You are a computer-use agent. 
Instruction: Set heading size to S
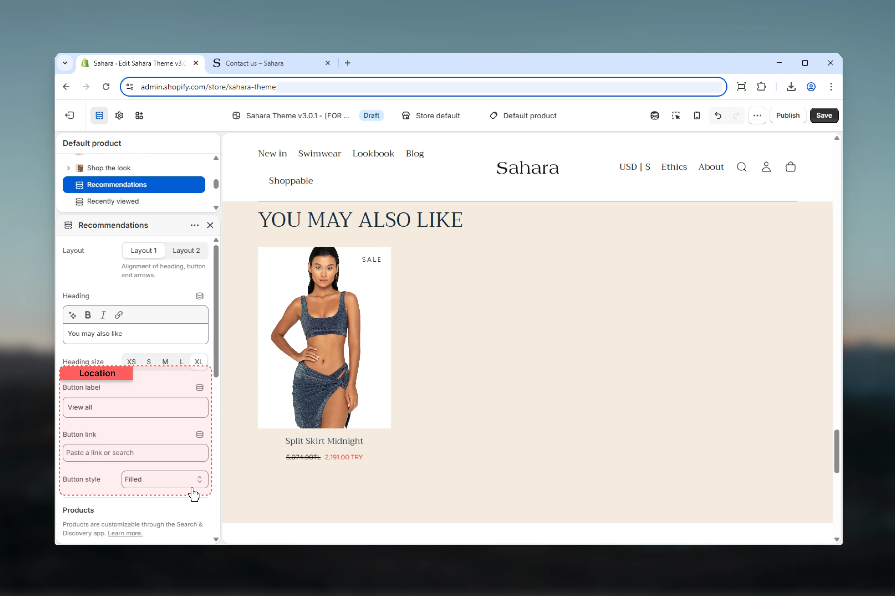(x=149, y=362)
